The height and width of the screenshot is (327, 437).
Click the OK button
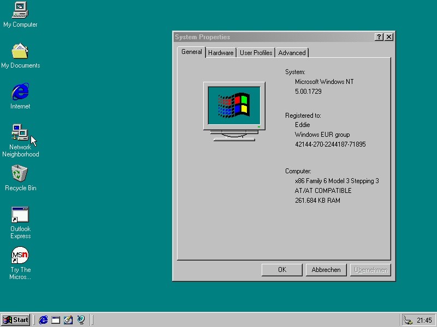click(x=282, y=269)
